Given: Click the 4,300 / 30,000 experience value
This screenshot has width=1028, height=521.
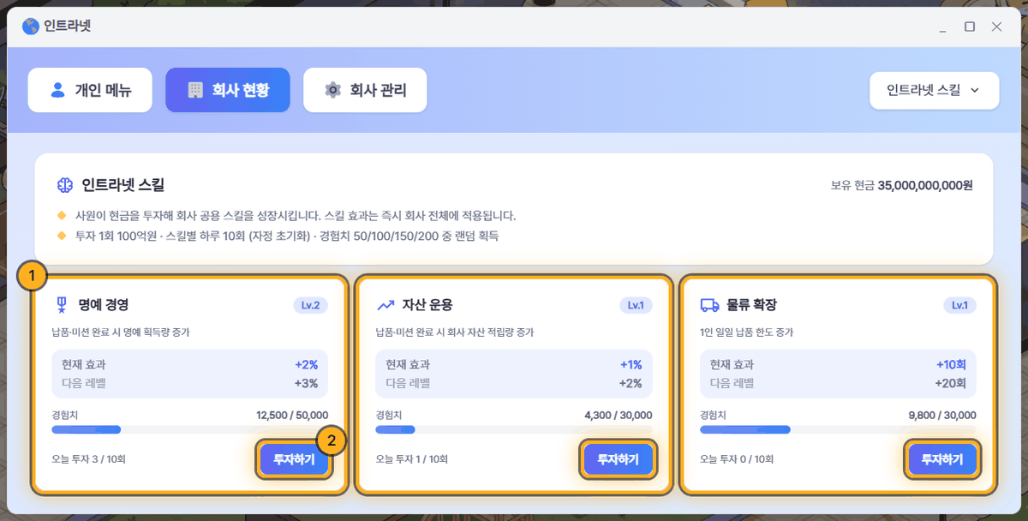Looking at the screenshot, I should [618, 415].
